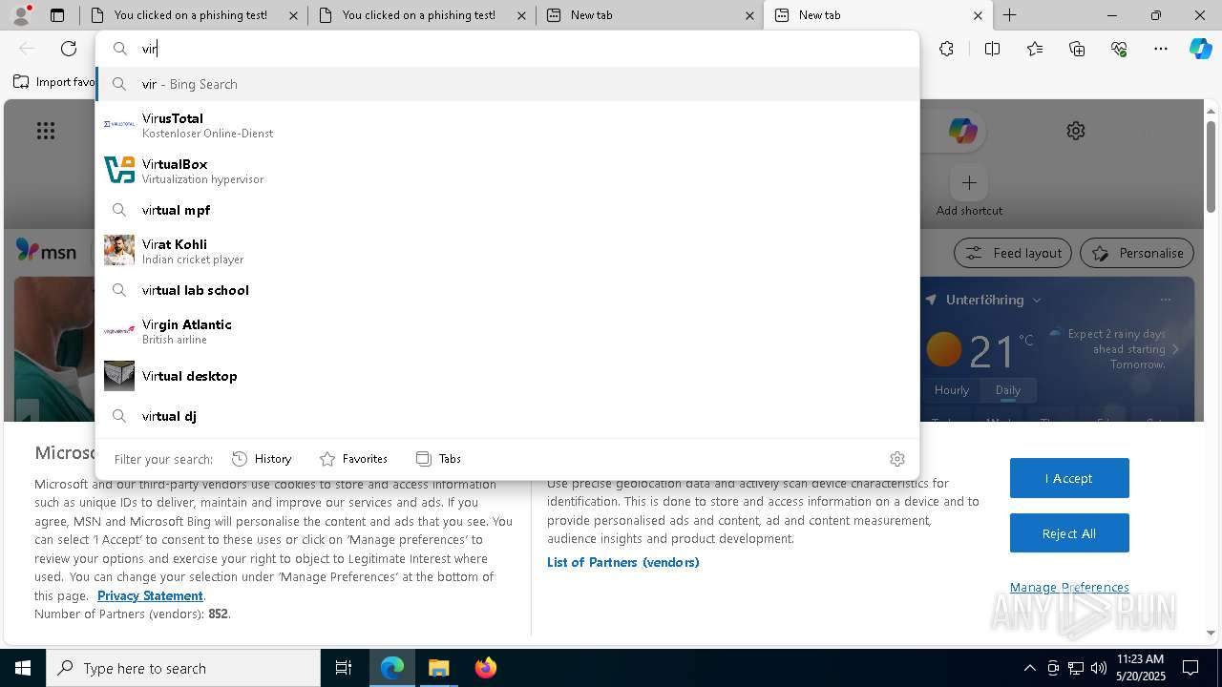The height and width of the screenshot is (687, 1222).
Task: Open the Copilot sidebar icon
Action: coord(1201,49)
